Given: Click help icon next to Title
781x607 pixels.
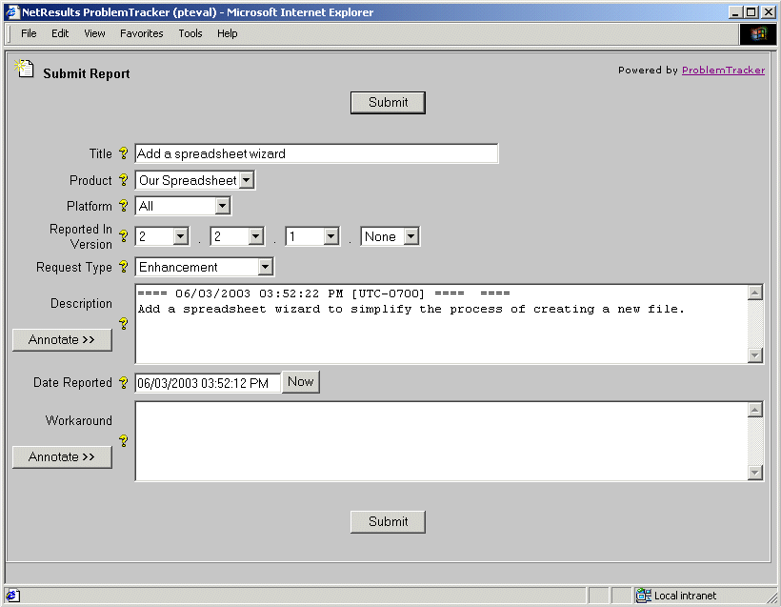Looking at the screenshot, I should (x=123, y=153).
